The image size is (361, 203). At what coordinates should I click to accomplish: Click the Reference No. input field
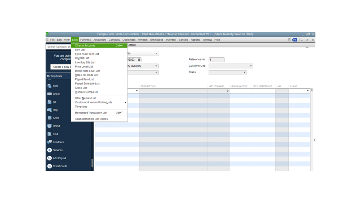(x=217, y=60)
